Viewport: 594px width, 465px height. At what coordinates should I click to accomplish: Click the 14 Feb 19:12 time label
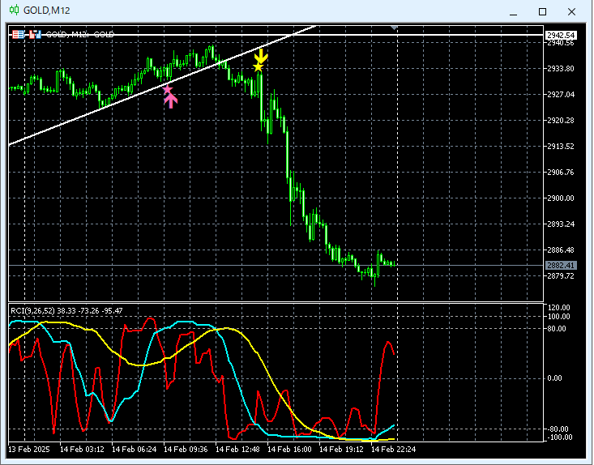click(x=341, y=450)
